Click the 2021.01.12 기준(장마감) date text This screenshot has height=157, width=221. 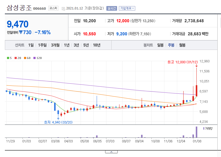coord(85,8)
